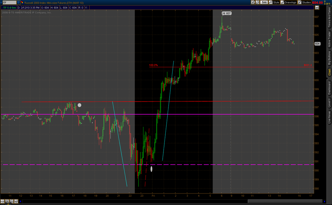This screenshot has width=332, height=205.
Task: Click the D: 2/12/10 3:35 PM readout
Action: point(28,8)
